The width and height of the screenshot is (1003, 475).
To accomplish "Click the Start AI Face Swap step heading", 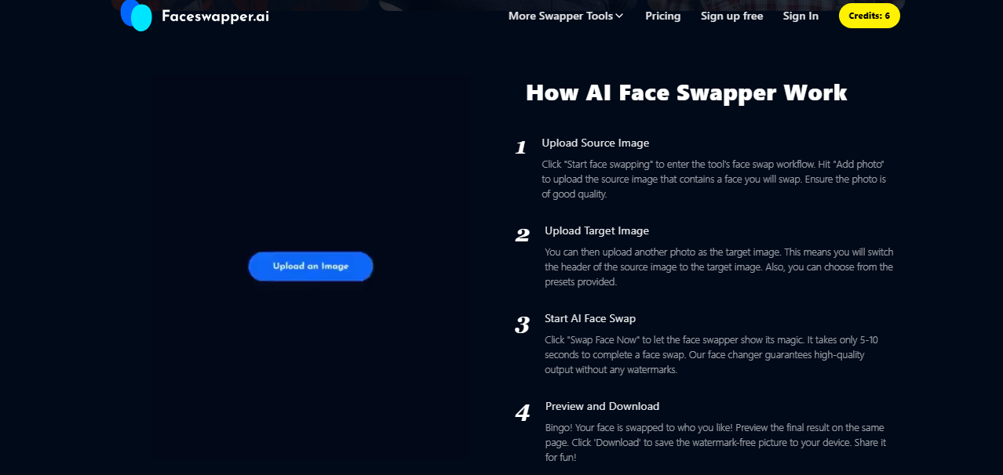I will (589, 318).
